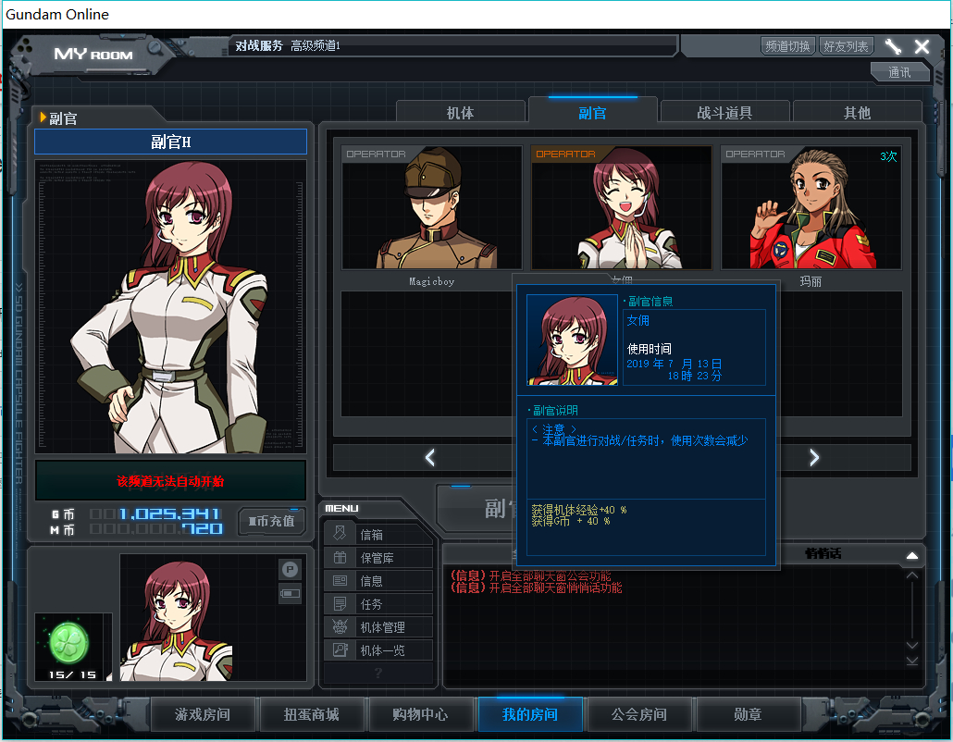The image size is (953, 742).
Task: Jump to chat bottom arrow
Action: [x=912, y=661]
